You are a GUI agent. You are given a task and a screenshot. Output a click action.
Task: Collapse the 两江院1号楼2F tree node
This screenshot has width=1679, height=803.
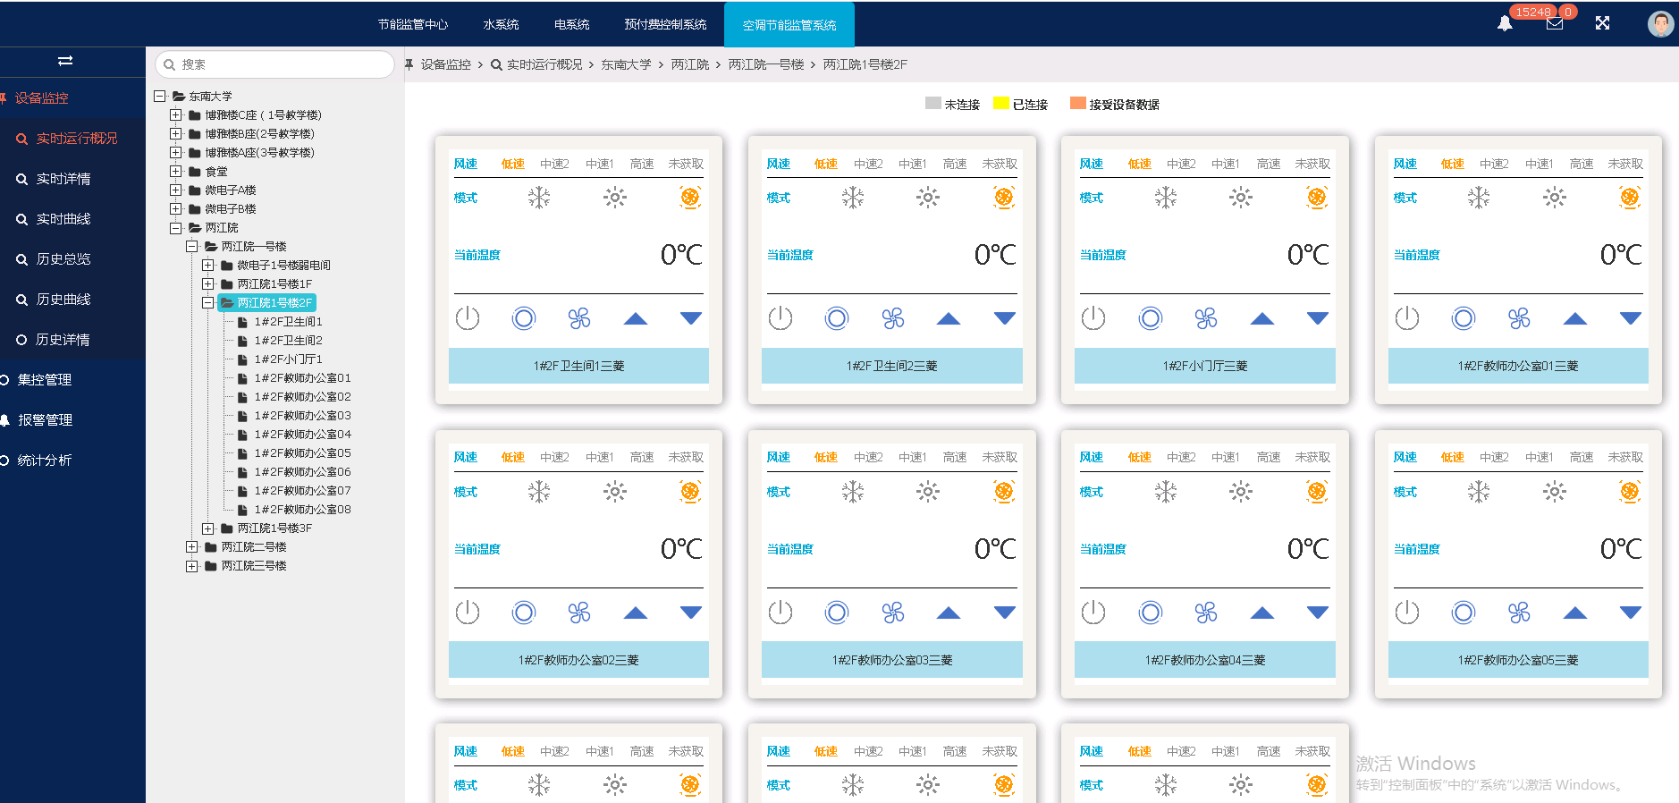(208, 303)
